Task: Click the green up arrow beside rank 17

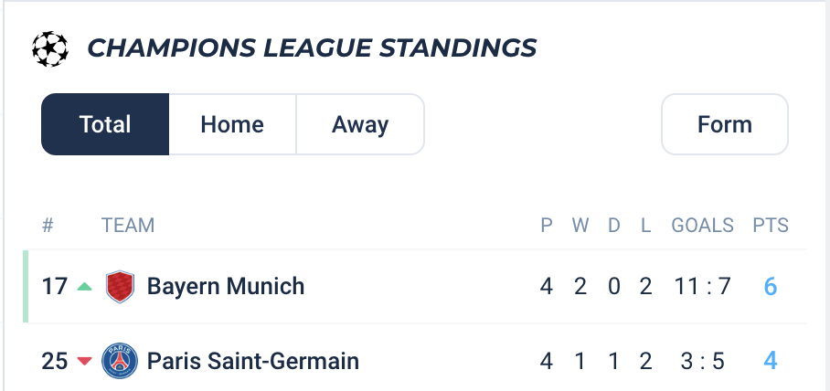Action: (x=84, y=287)
